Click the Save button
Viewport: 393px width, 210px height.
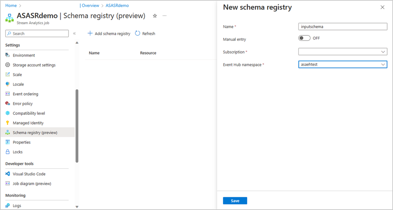pyautogui.click(x=235, y=201)
